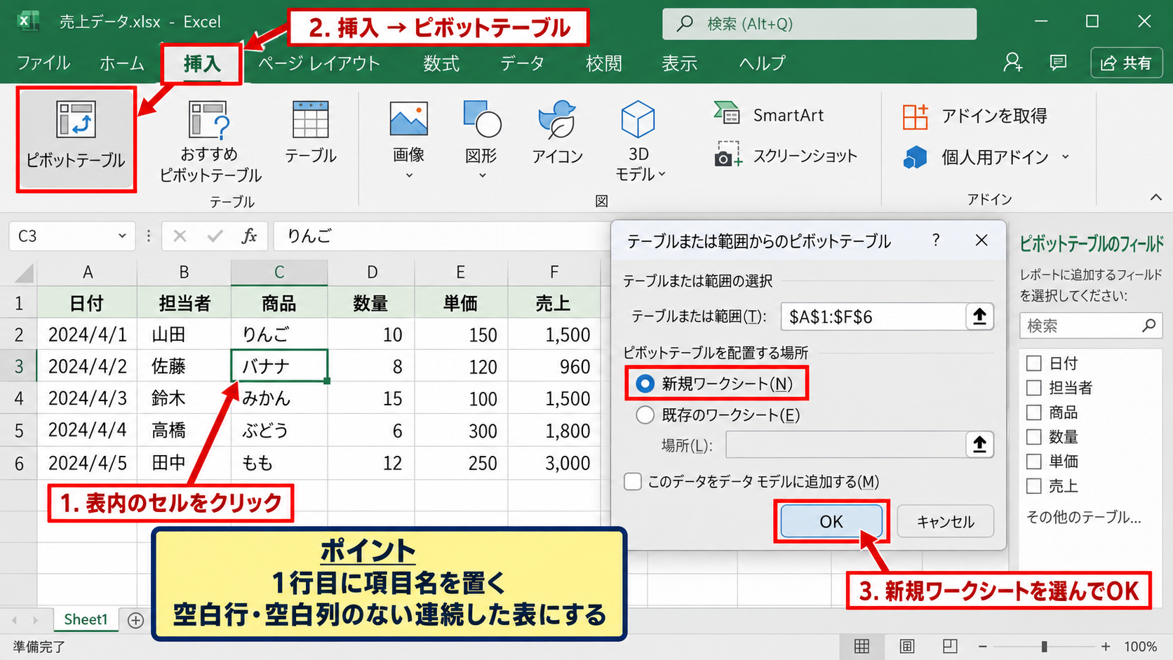This screenshot has height=660, width=1173.
Task: Check the 担当者 field checkbox
Action: click(1033, 388)
